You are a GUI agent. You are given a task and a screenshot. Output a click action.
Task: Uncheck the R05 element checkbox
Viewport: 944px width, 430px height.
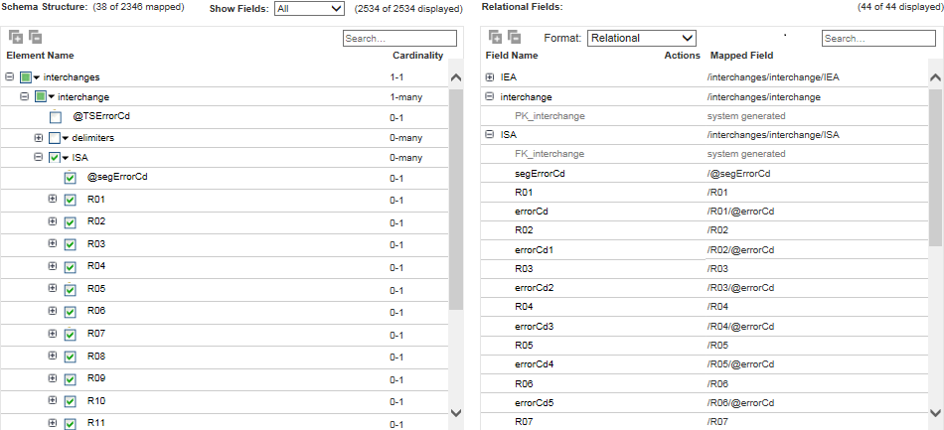(x=70, y=290)
